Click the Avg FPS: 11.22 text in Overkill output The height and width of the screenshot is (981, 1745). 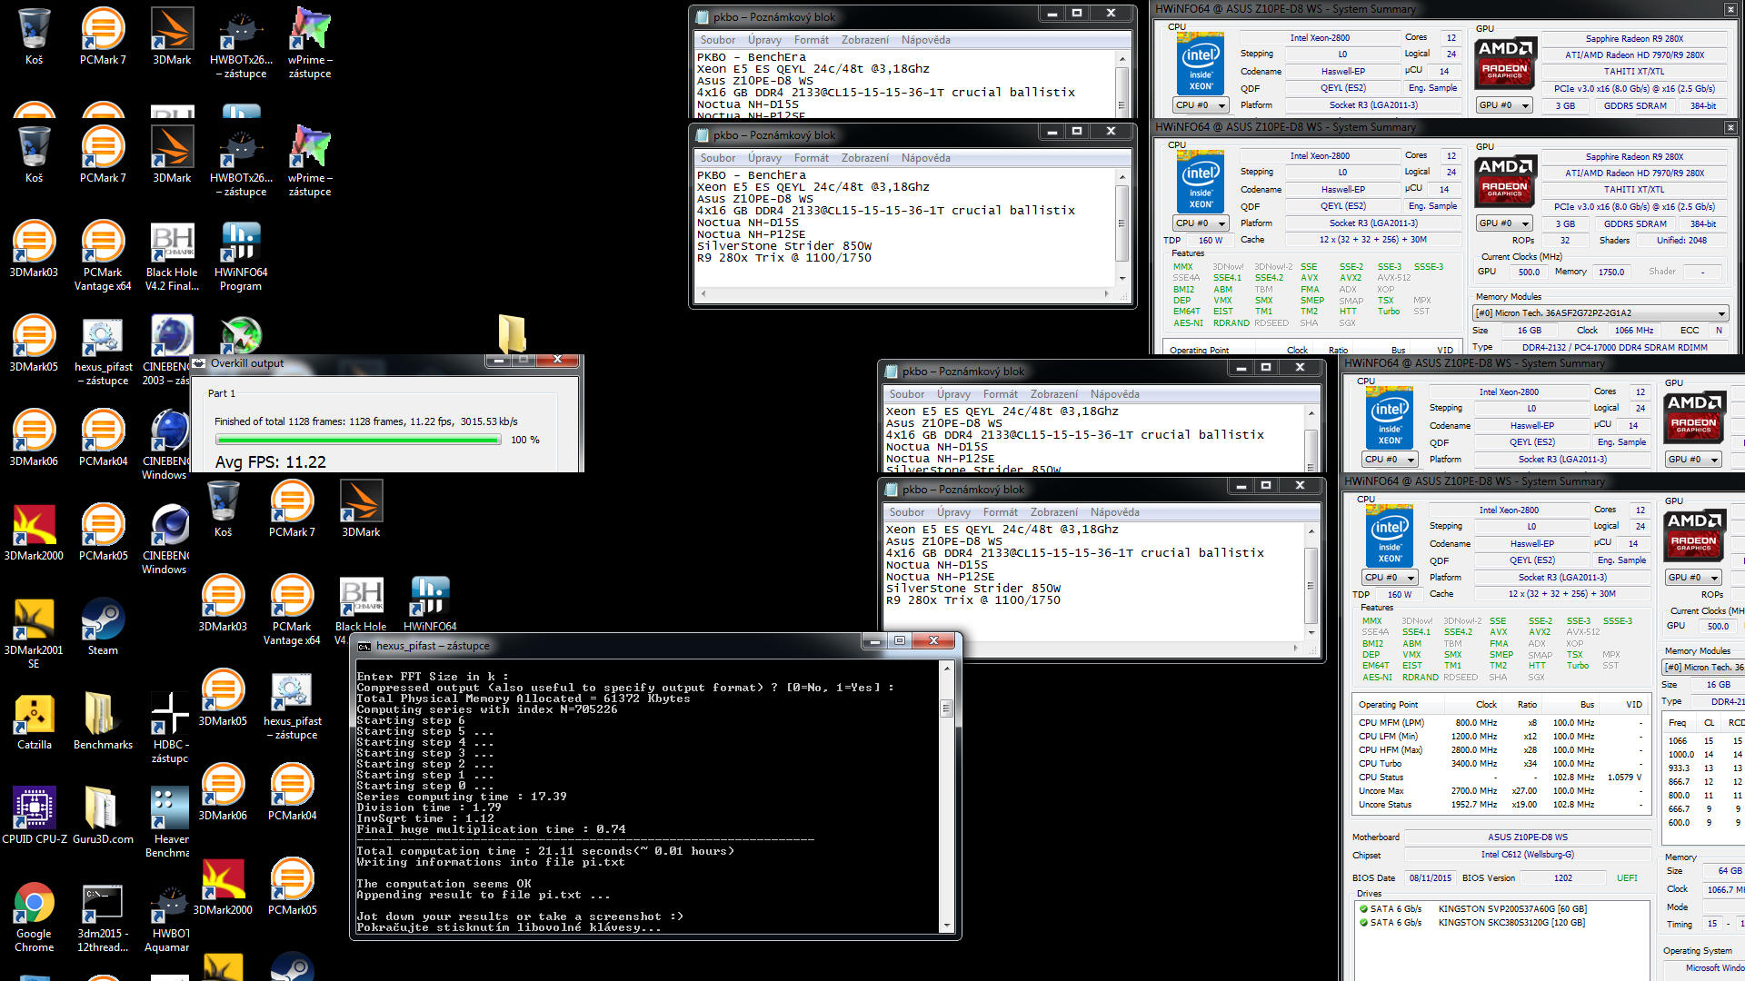point(270,462)
